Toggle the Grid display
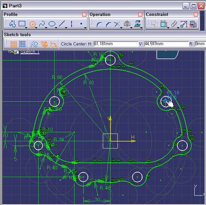 (14, 44)
